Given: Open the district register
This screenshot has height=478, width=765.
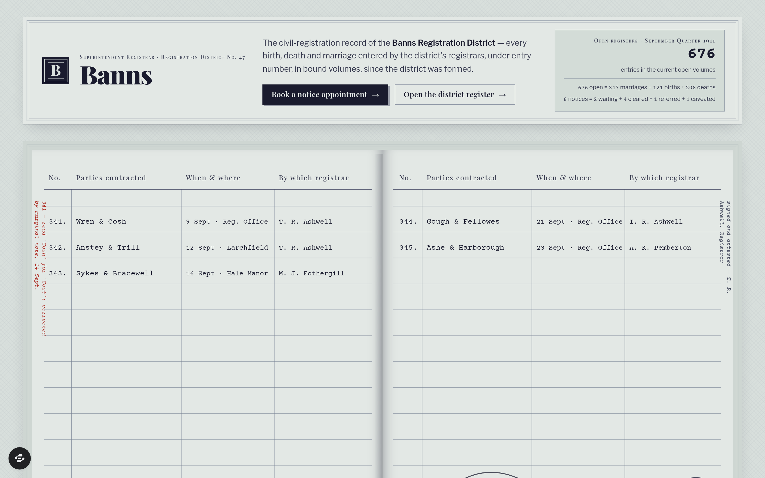Looking at the screenshot, I should [x=454, y=95].
